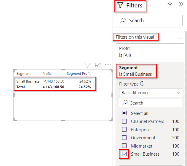The height and width of the screenshot is (166, 187).
Task: Click the magnifier icon in top Search box
Action: click(123, 20)
